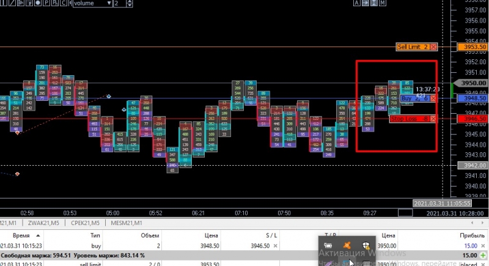Viewport: 489px width, 266px height.
Task: Click the diamond marker near 05:00 candle
Action: click(x=109, y=96)
